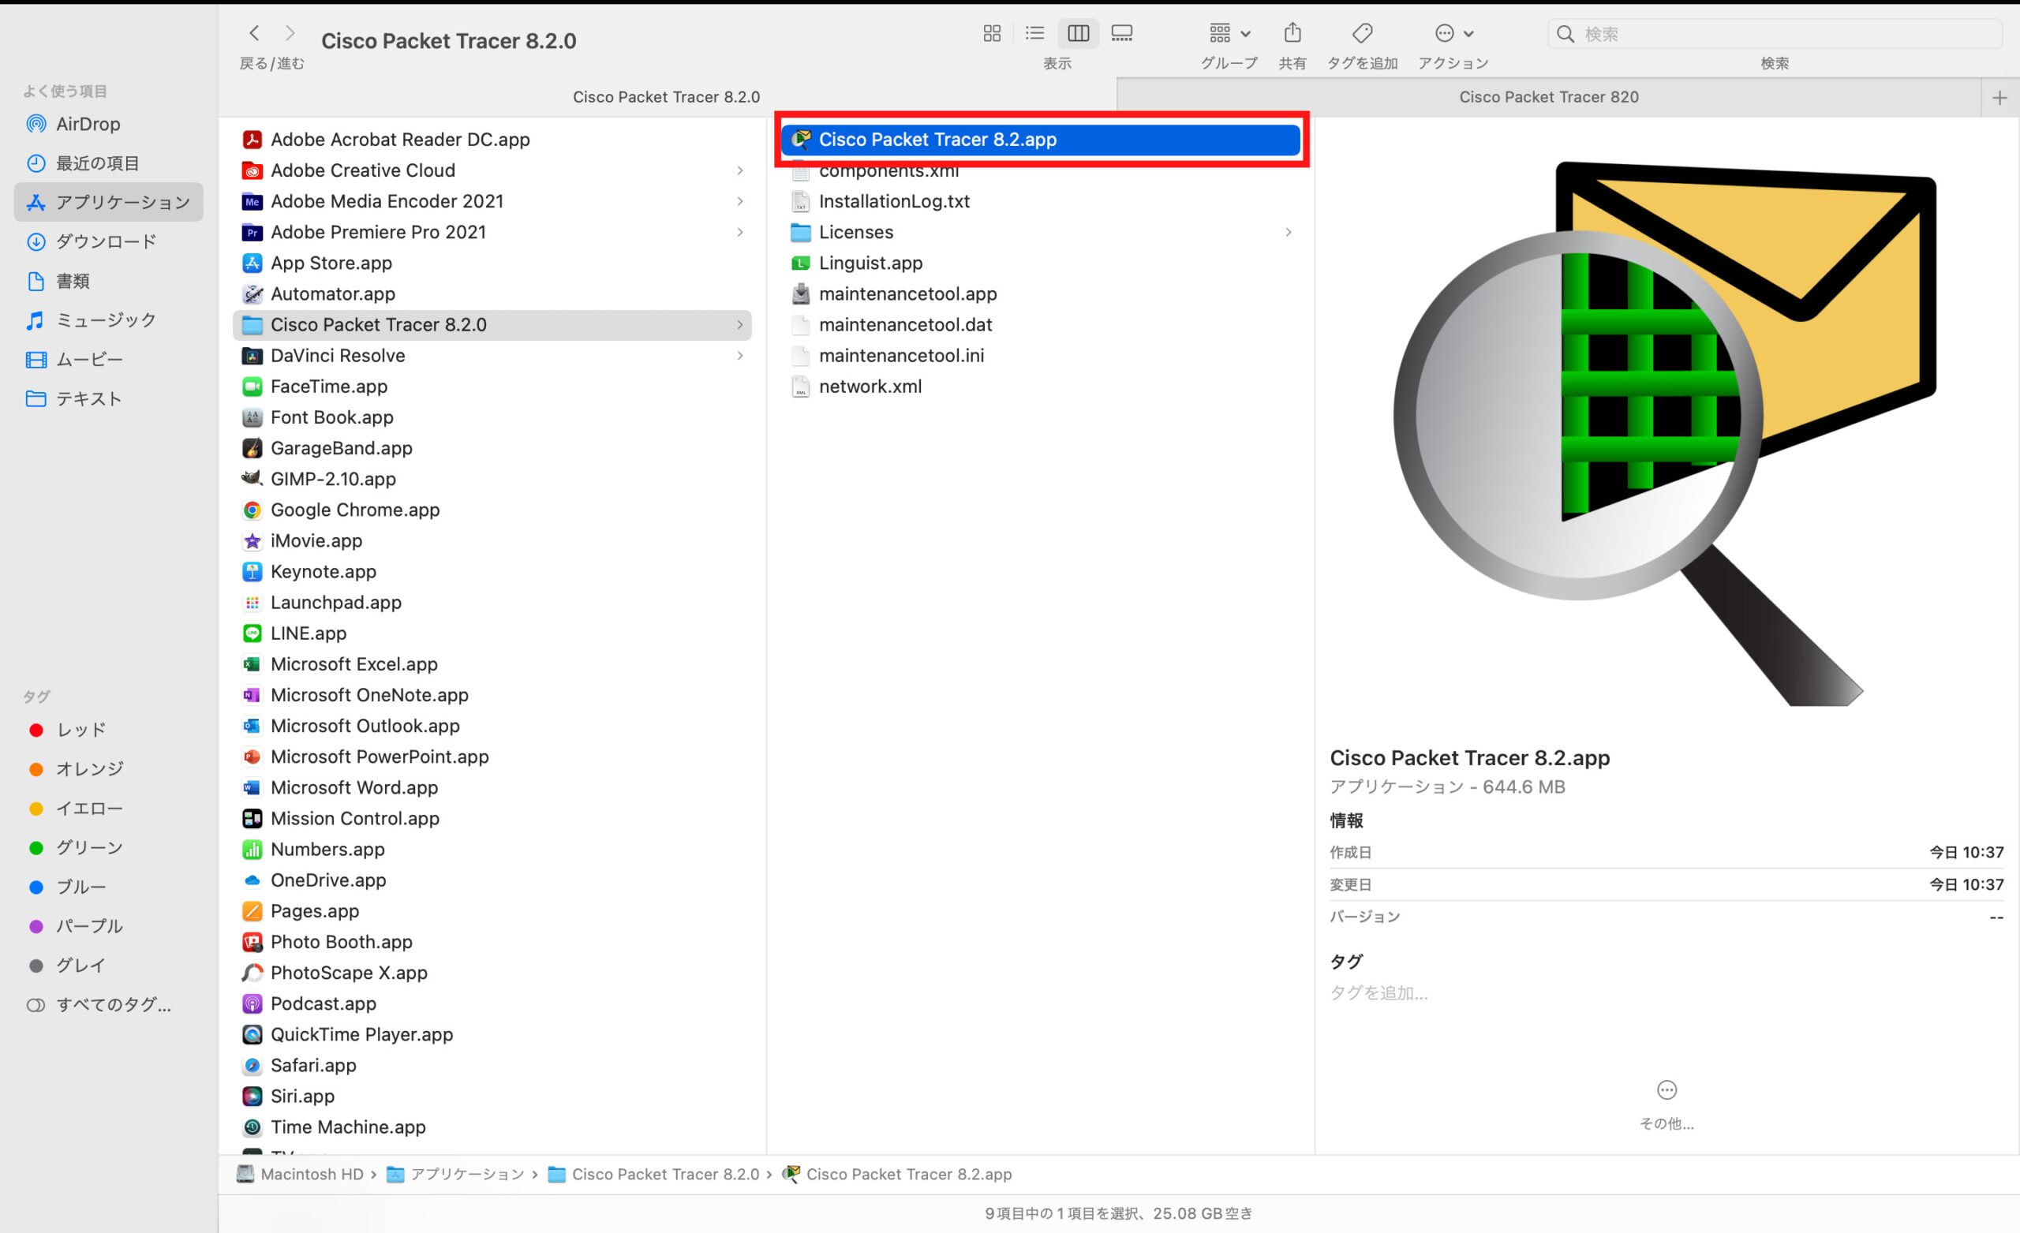Expand the Adobe Creative Cloud folder chevron
This screenshot has height=1233, width=2020.
pos(739,170)
